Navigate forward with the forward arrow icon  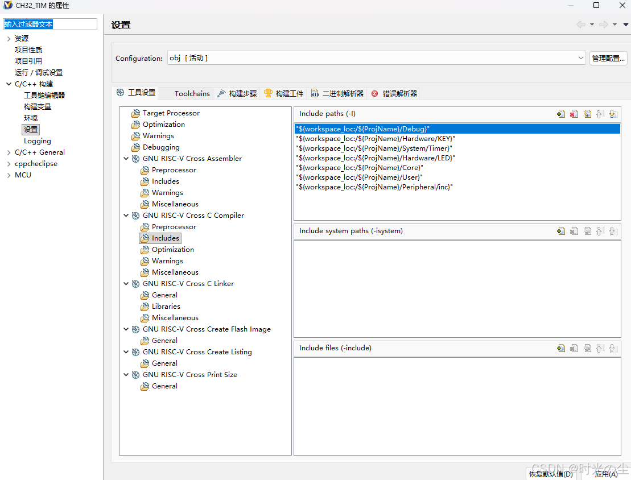point(603,24)
